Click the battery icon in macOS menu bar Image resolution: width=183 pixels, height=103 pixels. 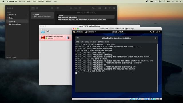coord(168,1)
